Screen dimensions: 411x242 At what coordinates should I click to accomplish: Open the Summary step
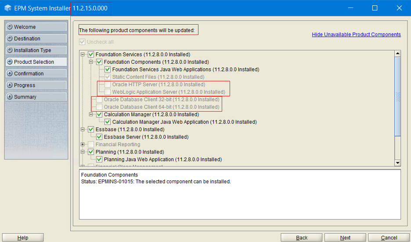(36, 97)
